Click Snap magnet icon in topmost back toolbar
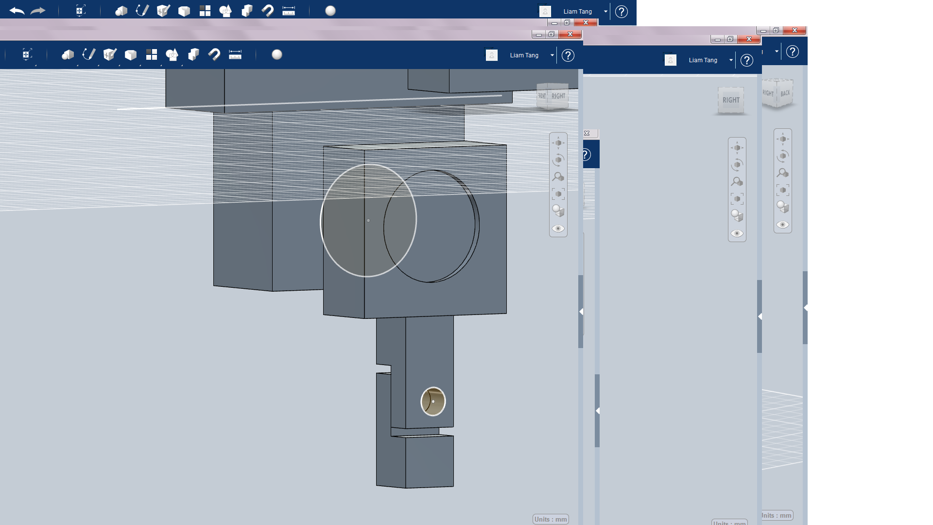 coord(268,11)
